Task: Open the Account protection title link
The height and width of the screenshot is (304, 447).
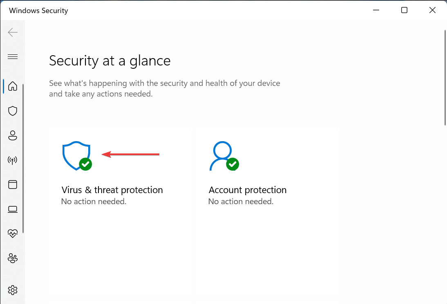Action: pos(248,190)
